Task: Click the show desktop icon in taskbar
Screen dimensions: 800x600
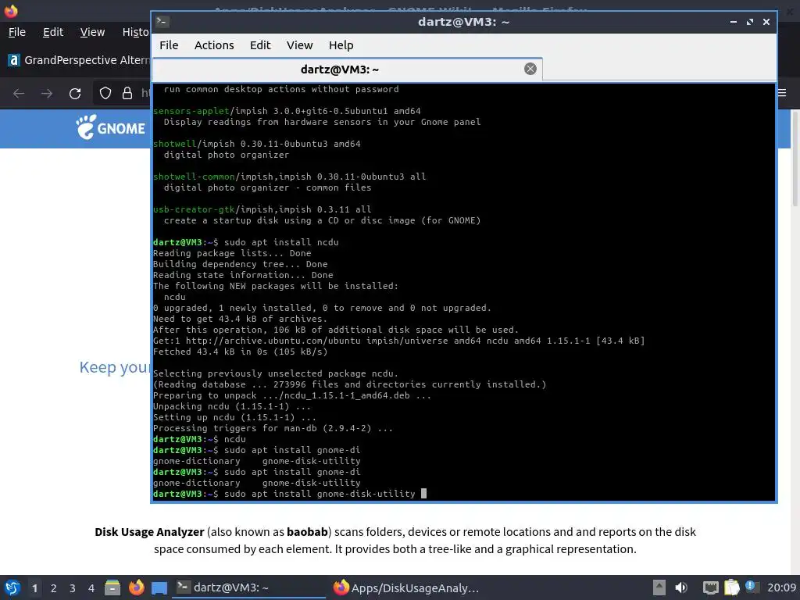Action: 159,587
